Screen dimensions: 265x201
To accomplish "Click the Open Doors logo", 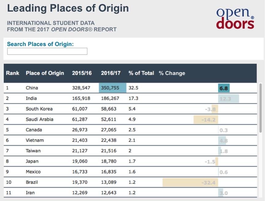I will click(235, 18).
